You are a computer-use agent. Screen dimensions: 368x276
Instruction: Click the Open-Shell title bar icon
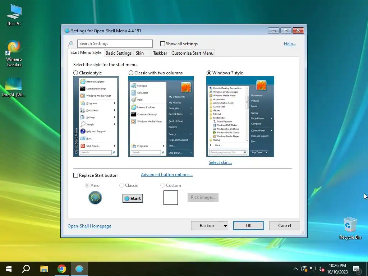pyautogui.click(x=67, y=31)
